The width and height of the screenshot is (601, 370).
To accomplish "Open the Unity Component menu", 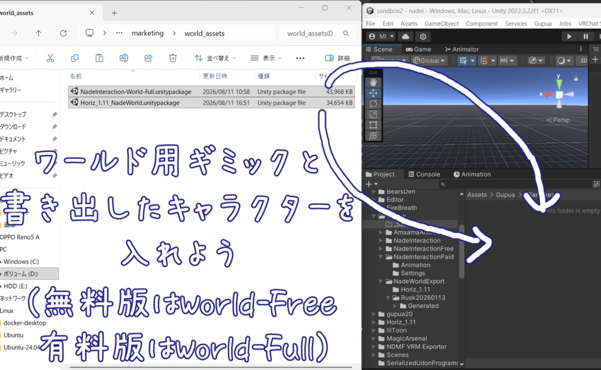I will [x=482, y=23].
